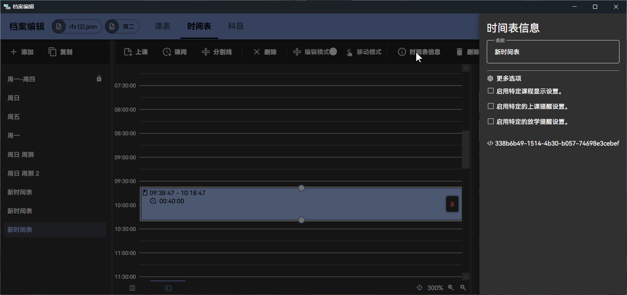Click the top resize handle of the time block
The image size is (627, 295).
(x=301, y=188)
